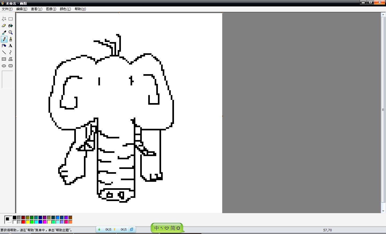386x234 pixels.
Task: Choose the bright green palette swatch
Action: [32, 222]
